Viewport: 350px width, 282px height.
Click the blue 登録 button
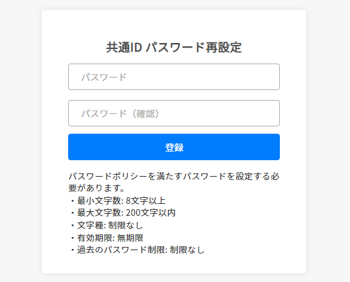[174, 147]
